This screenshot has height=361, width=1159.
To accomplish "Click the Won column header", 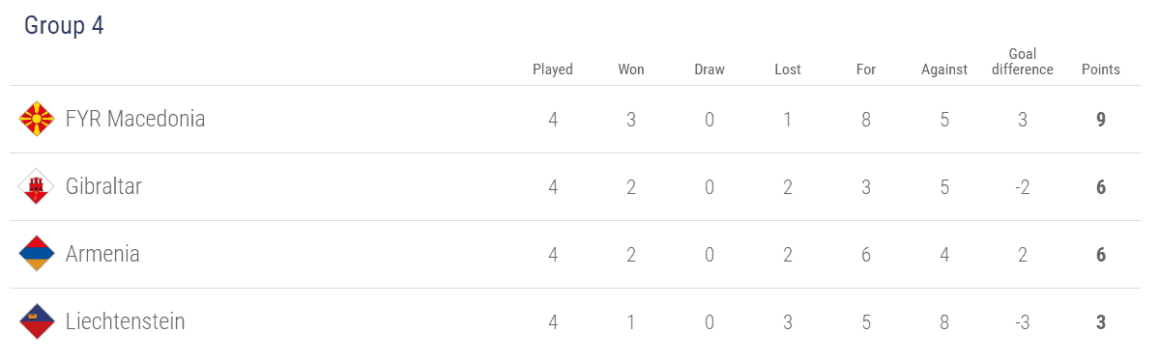I will (x=631, y=70).
